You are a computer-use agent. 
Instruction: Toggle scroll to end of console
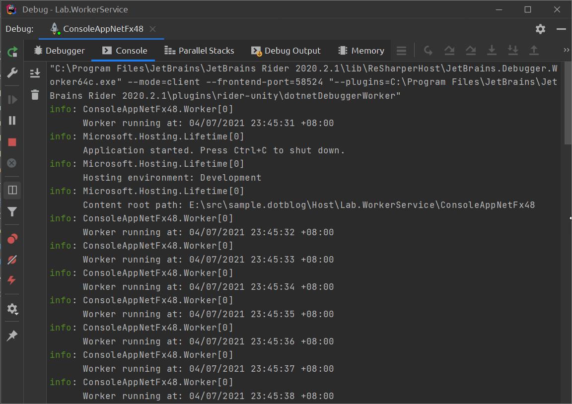click(x=35, y=73)
